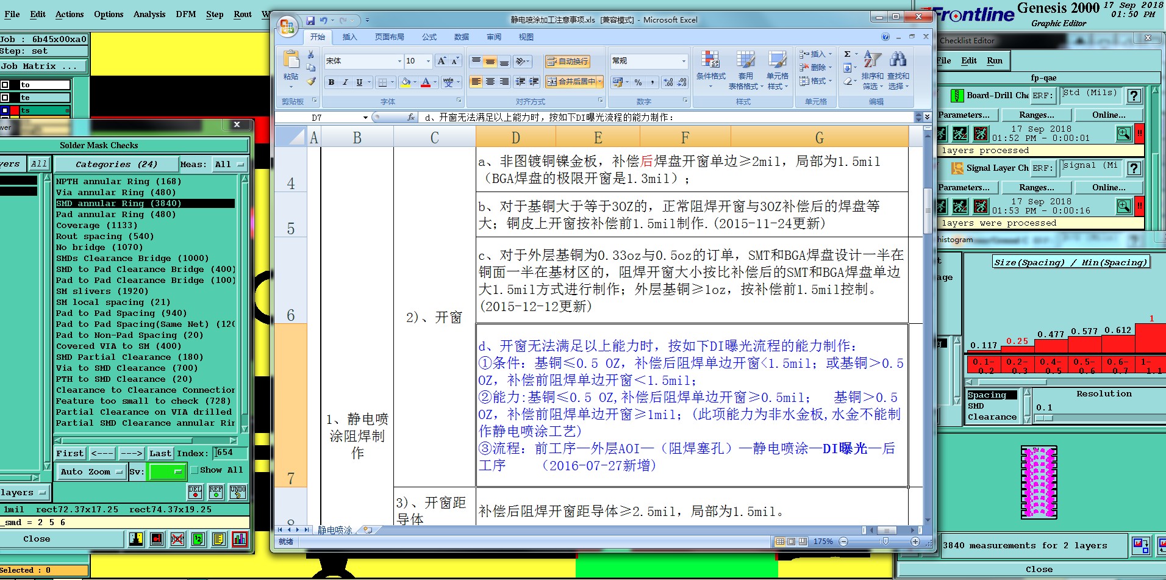The width and height of the screenshot is (1166, 580).
Task: Click the Save disk icon in Excel title bar
Action: [x=310, y=20]
